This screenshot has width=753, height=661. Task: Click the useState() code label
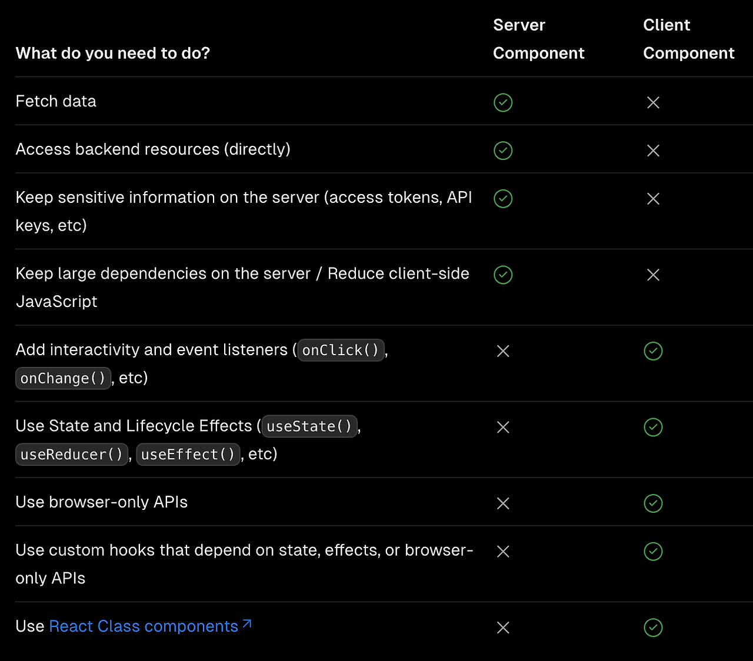[x=309, y=426]
